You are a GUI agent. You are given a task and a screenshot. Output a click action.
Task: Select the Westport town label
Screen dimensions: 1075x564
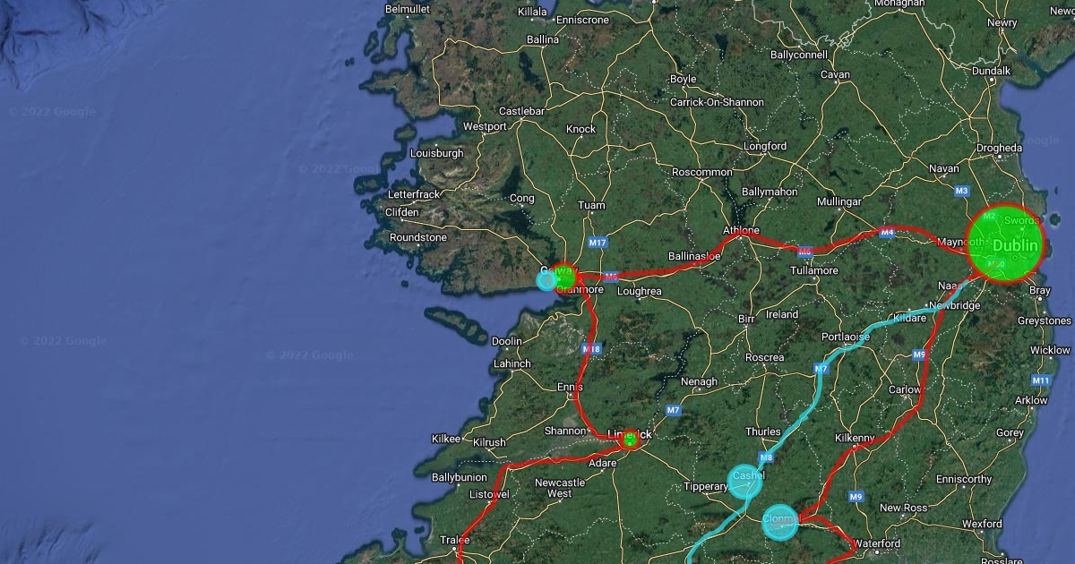(485, 127)
